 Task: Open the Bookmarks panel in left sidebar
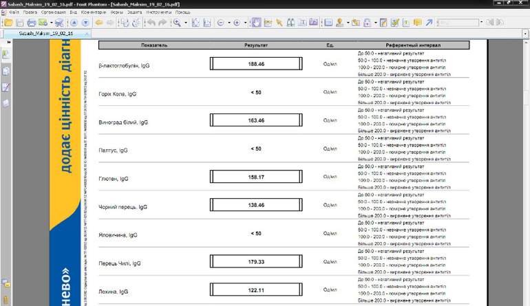pos(6,55)
